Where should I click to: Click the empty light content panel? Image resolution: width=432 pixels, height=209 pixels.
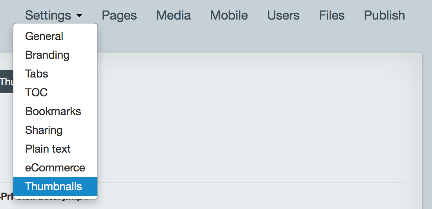point(259,118)
